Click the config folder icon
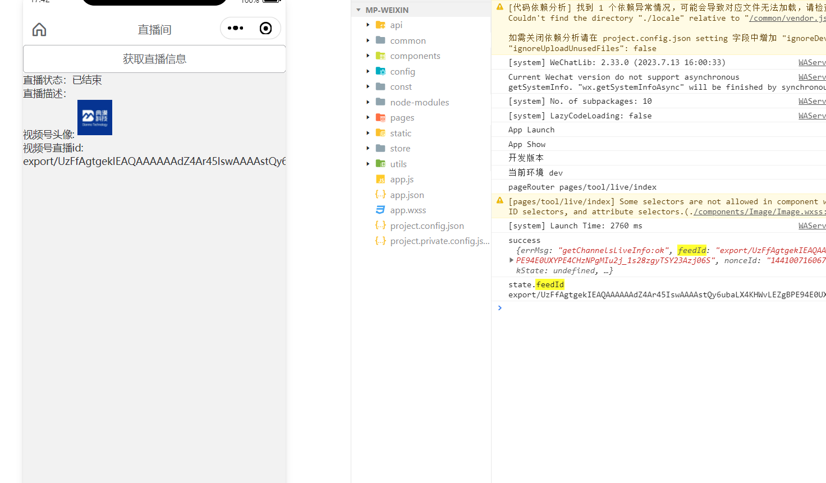The width and height of the screenshot is (826, 483). [380, 71]
